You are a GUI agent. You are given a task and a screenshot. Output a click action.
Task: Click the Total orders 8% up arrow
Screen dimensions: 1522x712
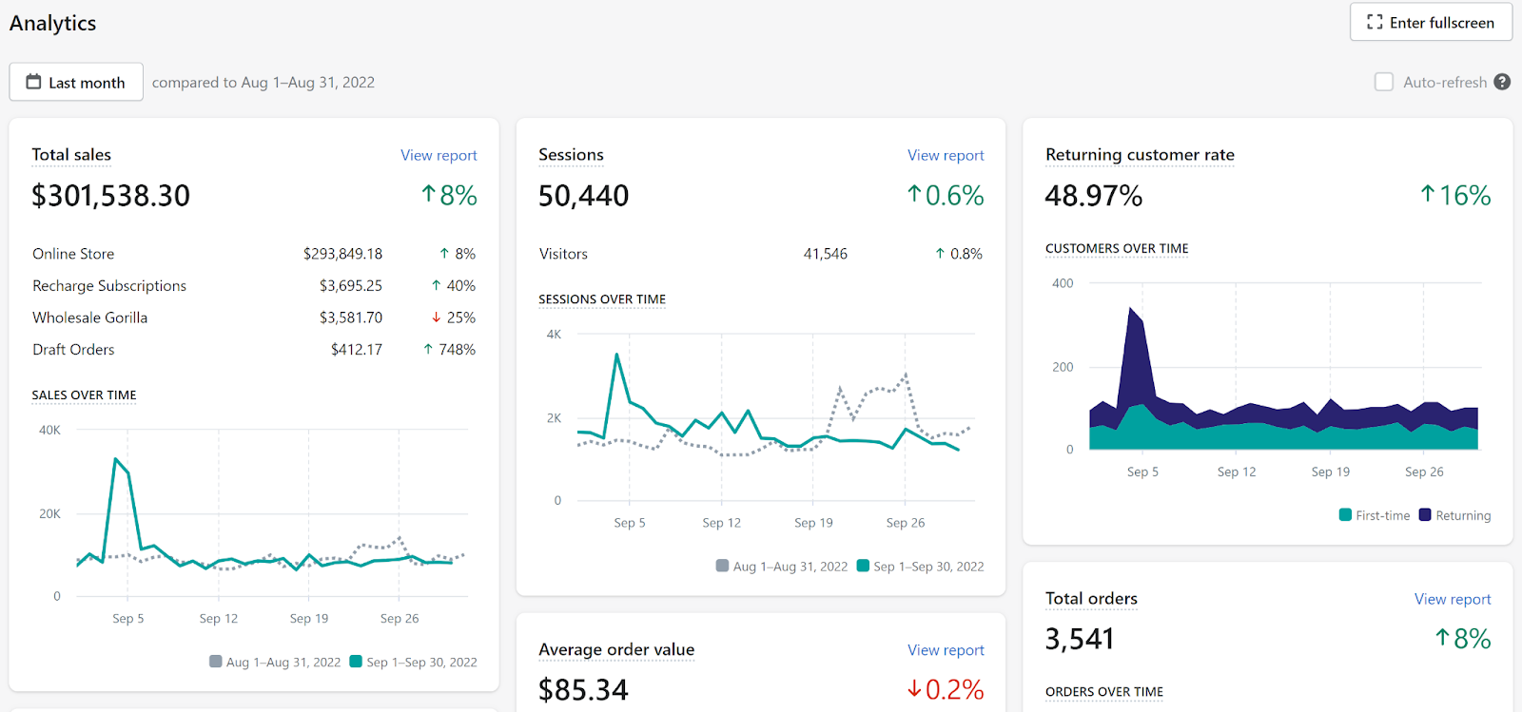pos(1442,638)
